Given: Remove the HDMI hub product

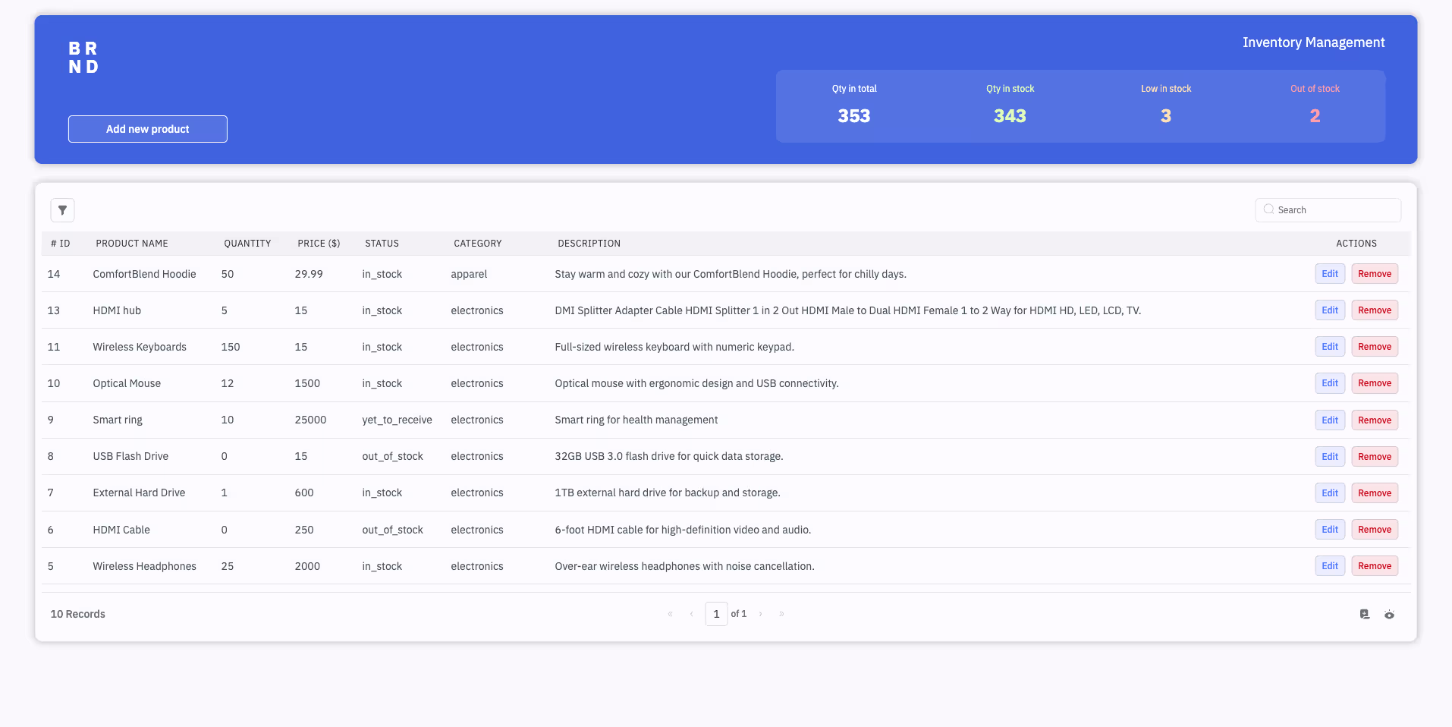Looking at the screenshot, I should [1375, 310].
